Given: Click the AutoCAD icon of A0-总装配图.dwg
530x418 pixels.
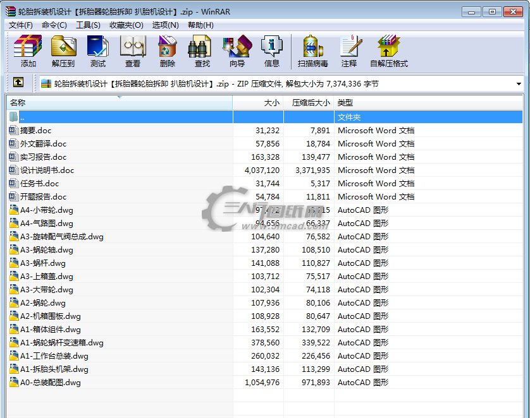Looking at the screenshot, I should click(x=14, y=382).
